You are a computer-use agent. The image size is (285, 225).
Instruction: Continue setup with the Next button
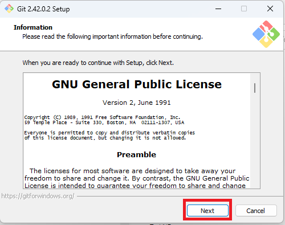(207, 211)
